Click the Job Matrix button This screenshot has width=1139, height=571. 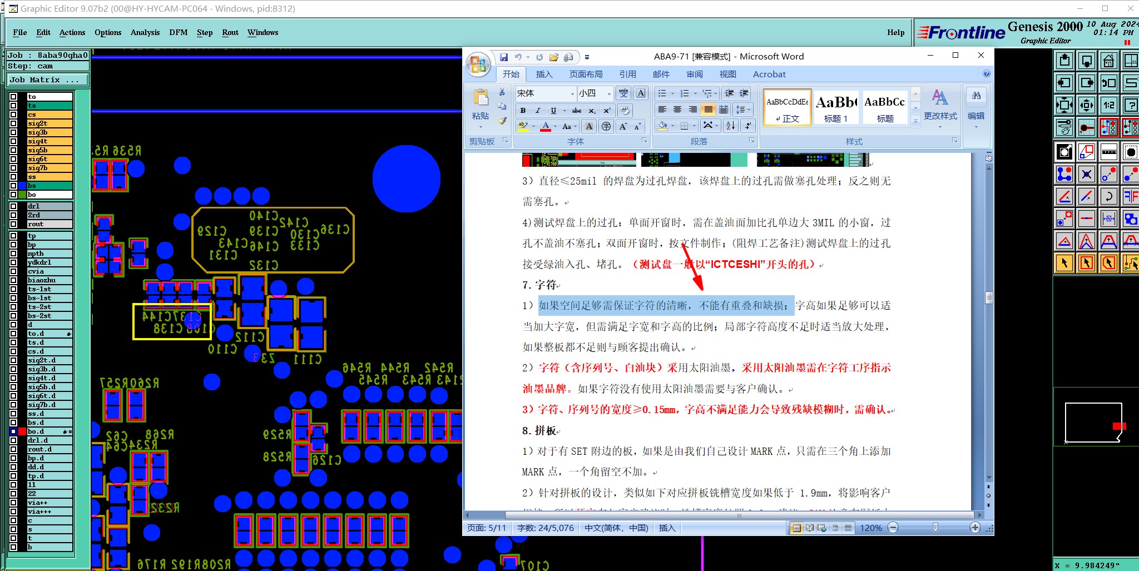pyautogui.click(x=48, y=80)
